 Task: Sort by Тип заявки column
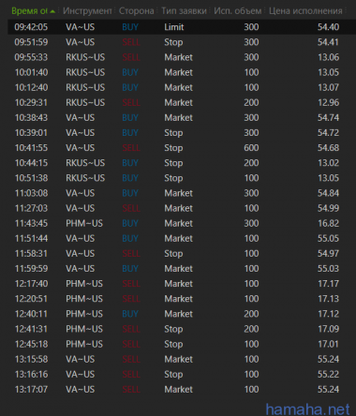point(184,11)
